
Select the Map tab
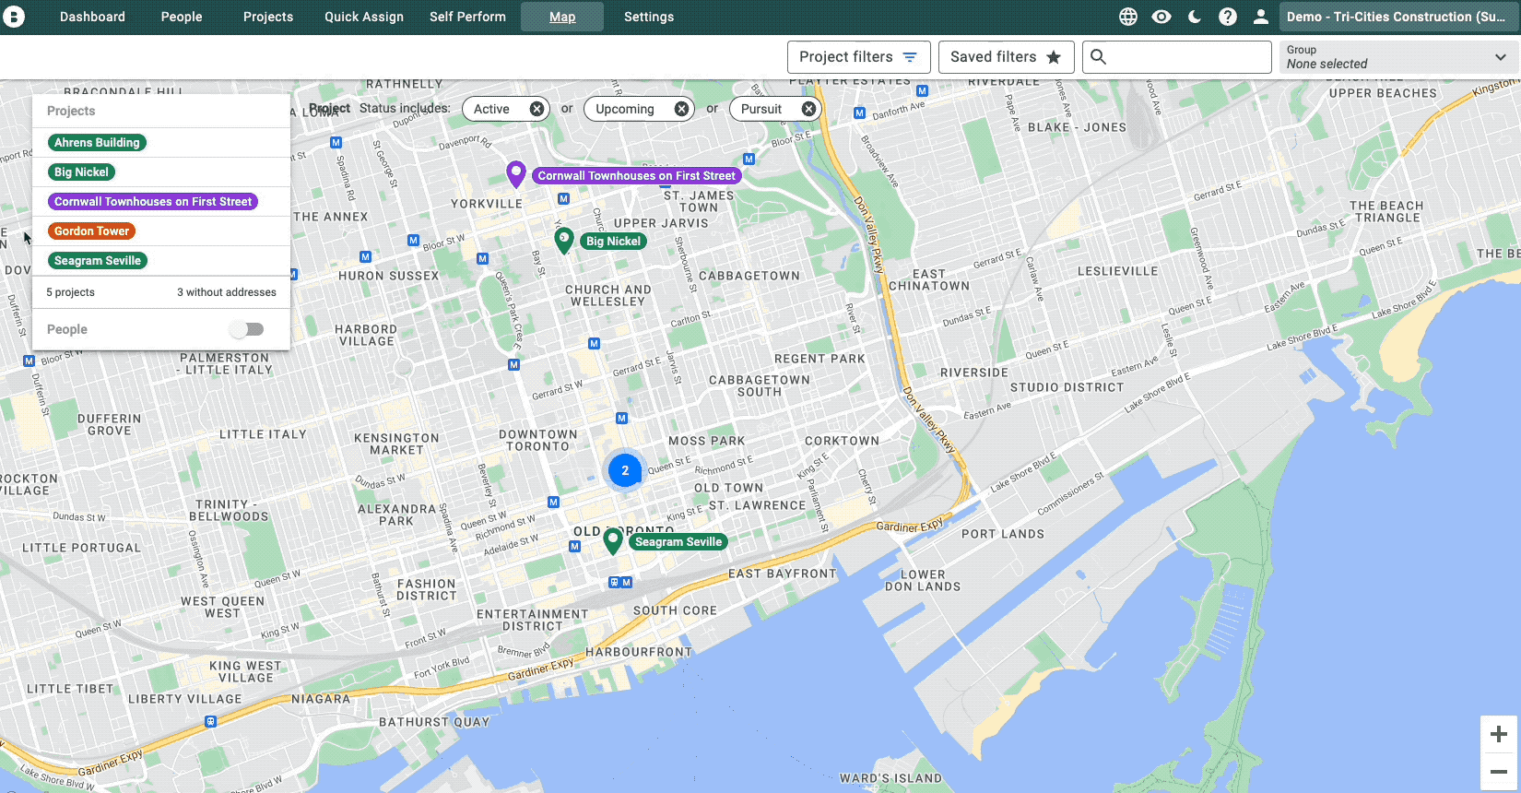point(562,17)
